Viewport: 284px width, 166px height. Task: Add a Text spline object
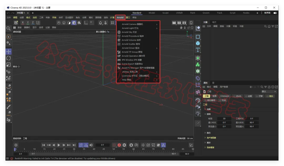point(198,50)
